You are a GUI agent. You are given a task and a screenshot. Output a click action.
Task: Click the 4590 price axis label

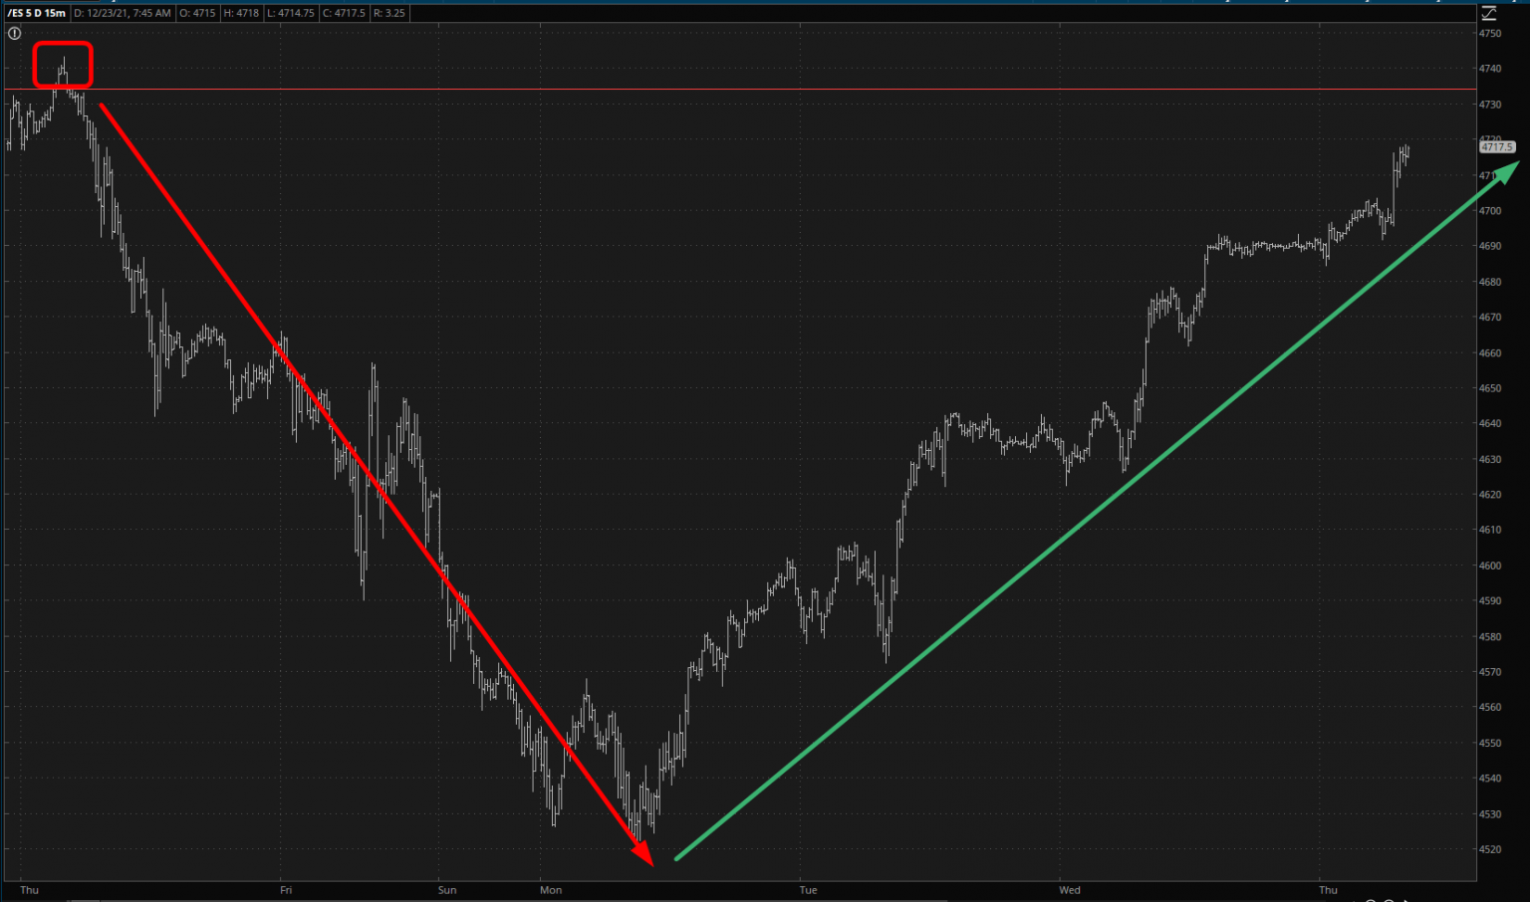tap(1490, 601)
